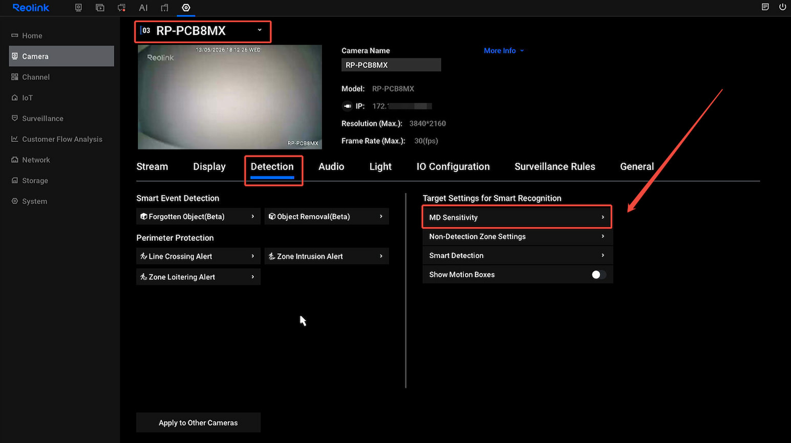Open Surveillance in the sidebar
This screenshot has height=443, width=791.
[x=61, y=118]
